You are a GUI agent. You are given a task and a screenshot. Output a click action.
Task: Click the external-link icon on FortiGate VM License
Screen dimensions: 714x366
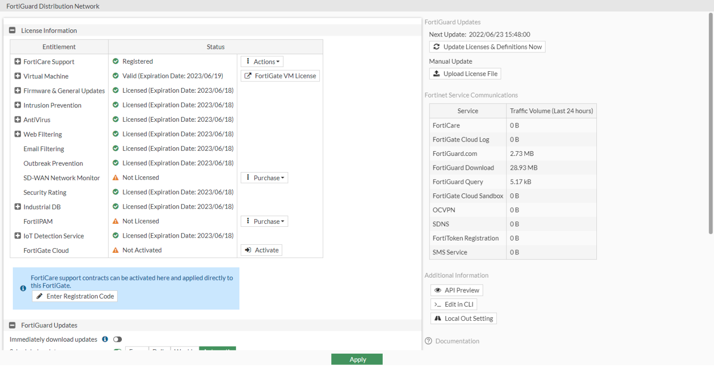click(247, 75)
